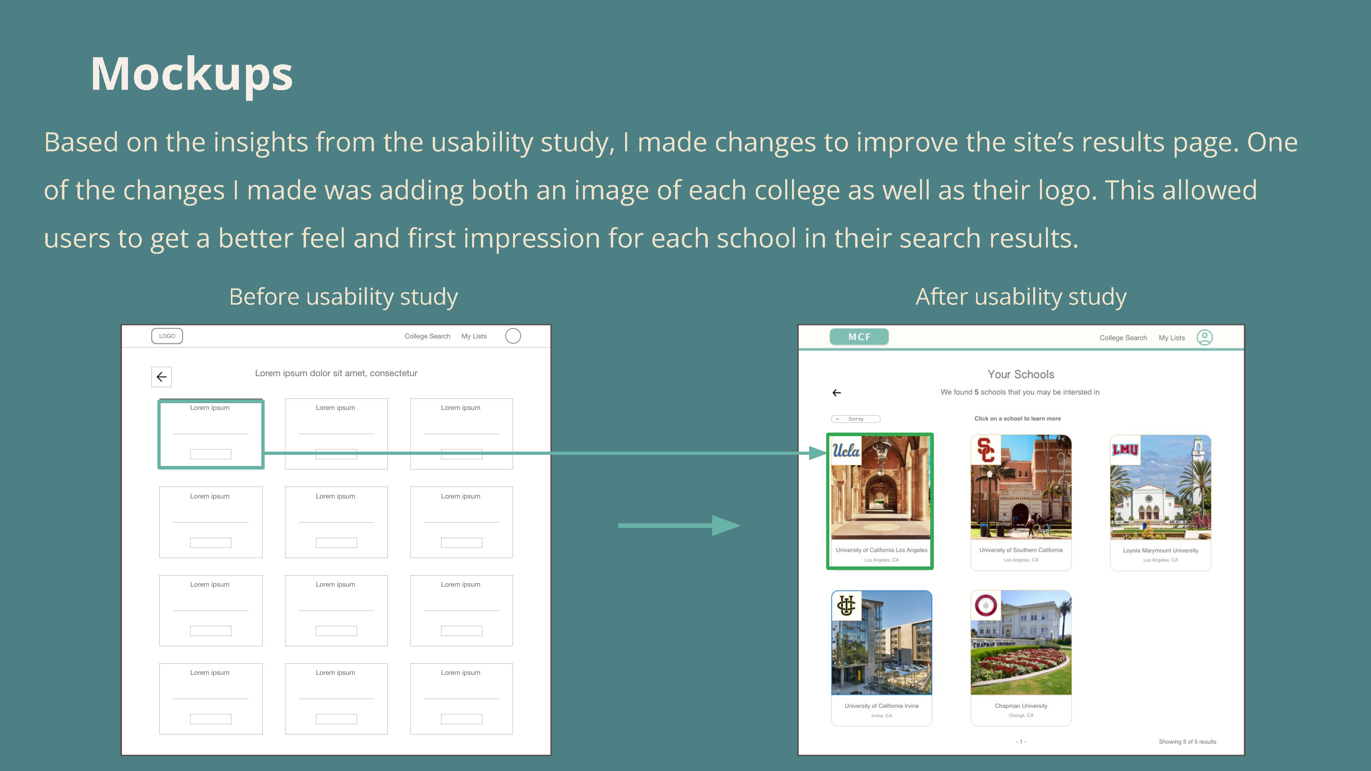Viewport: 1371px width, 771px height.
Task: Click the 'Showing 5 of 5 results' text
Action: (x=1187, y=742)
